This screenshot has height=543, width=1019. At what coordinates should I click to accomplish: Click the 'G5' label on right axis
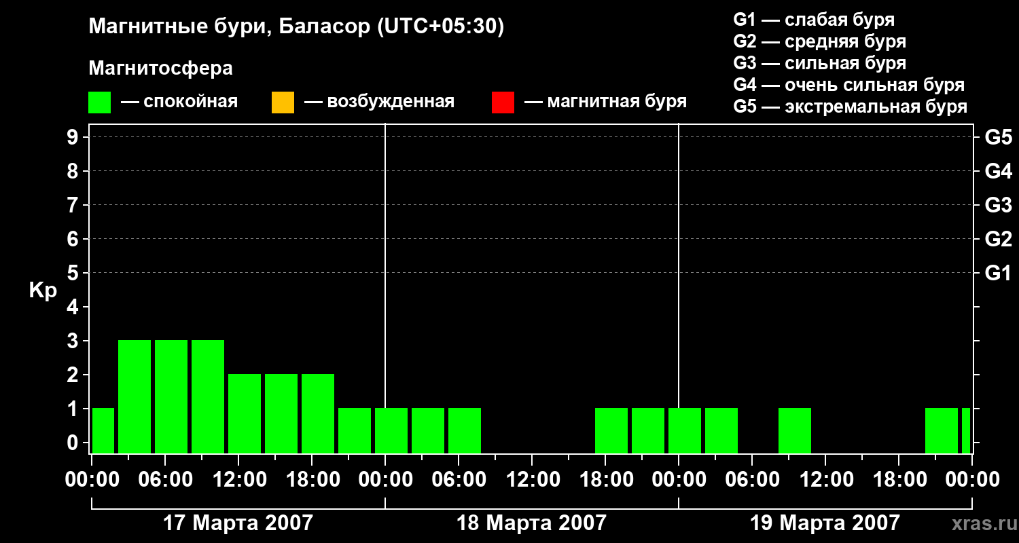tap(998, 137)
